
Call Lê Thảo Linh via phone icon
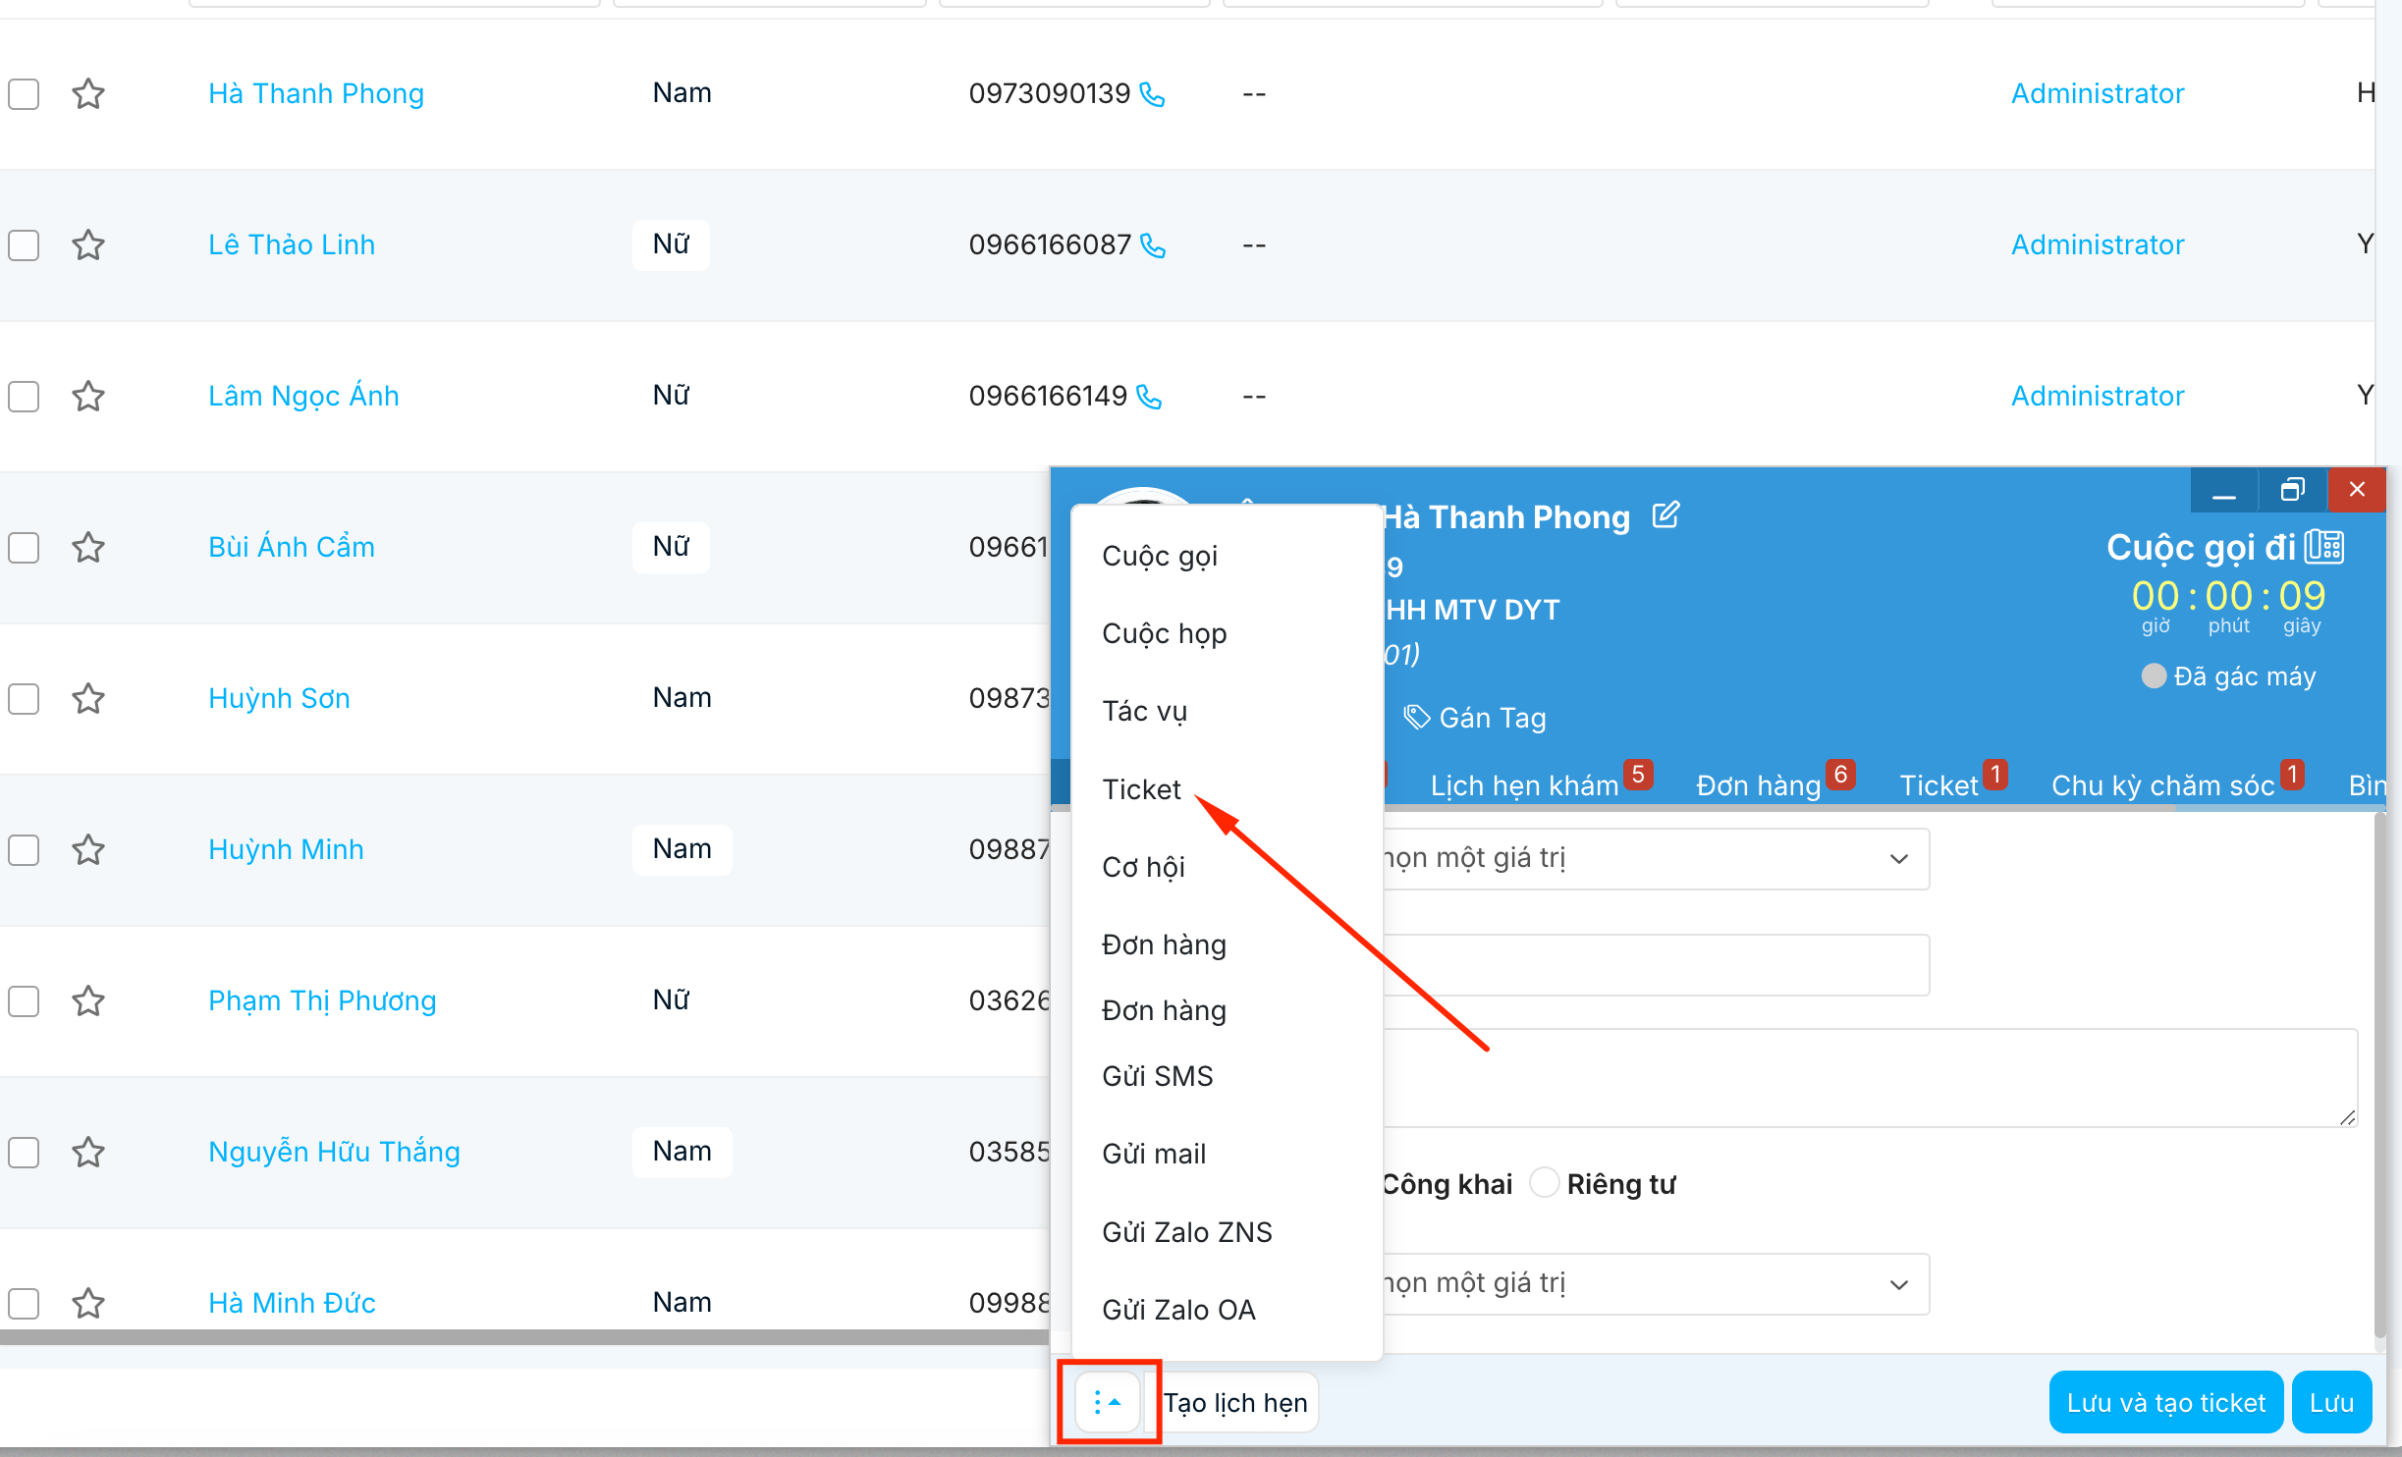pos(1153,245)
